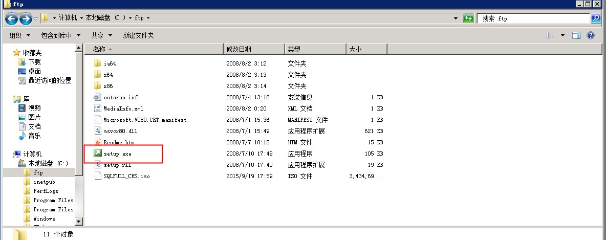Click the change view icon

pos(550,35)
